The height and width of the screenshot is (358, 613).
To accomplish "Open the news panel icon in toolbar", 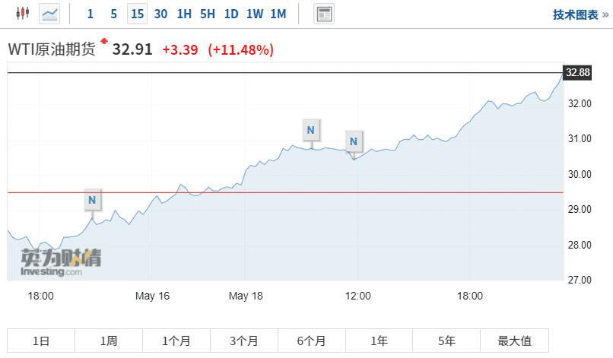I will pyautogui.click(x=324, y=14).
